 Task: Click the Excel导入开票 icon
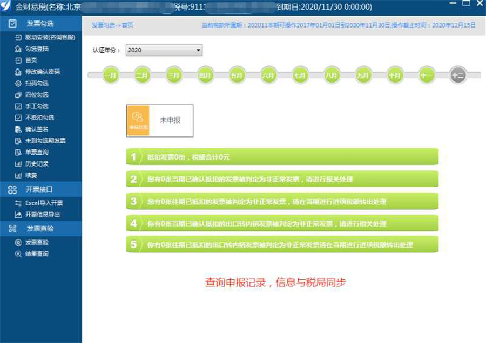click(18, 203)
